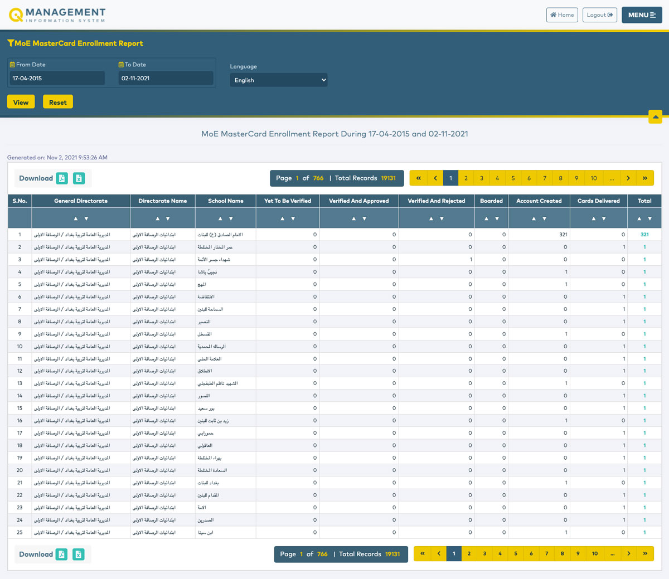Sort Directorate Name column ascending
The height and width of the screenshot is (579, 669).
click(157, 218)
